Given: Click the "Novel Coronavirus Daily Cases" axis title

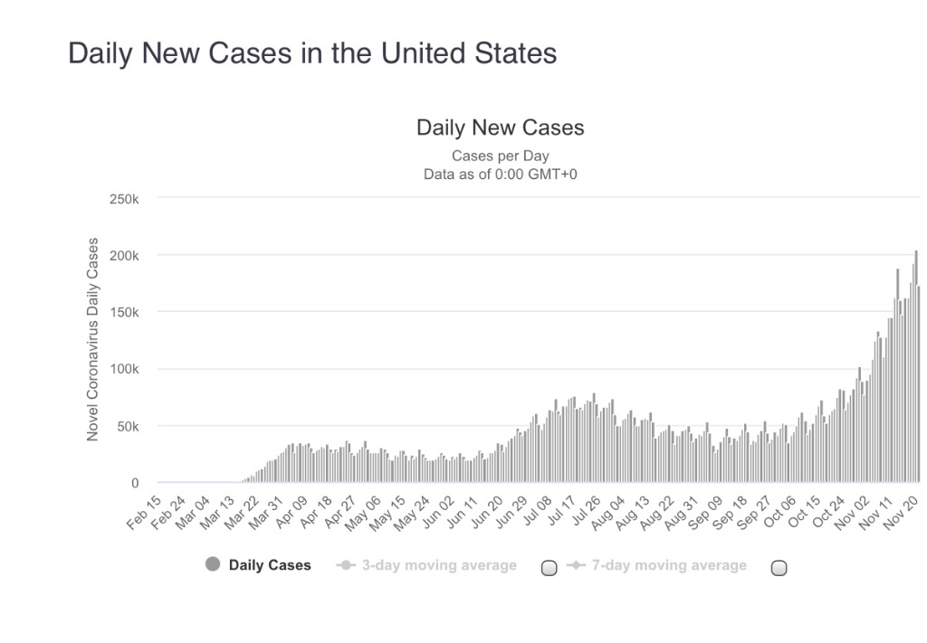Looking at the screenshot, I should click(92, 340).
